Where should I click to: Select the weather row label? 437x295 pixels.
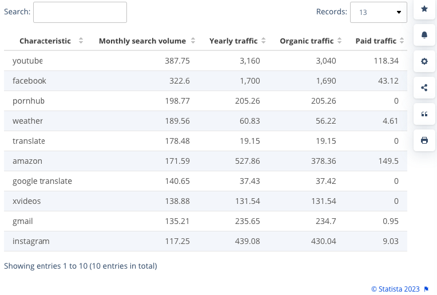(x=27, y=121)
